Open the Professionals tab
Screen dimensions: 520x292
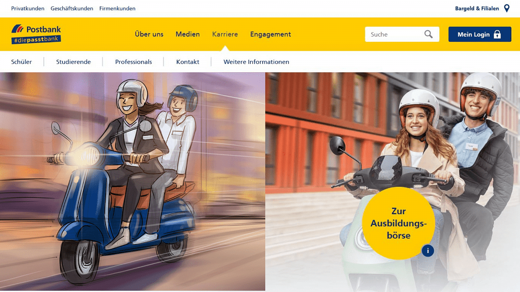[x=133, y=62]
